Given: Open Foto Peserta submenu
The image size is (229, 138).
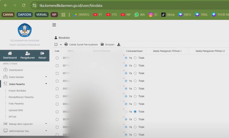Looking at the screenshot, I should click(16, 103).
